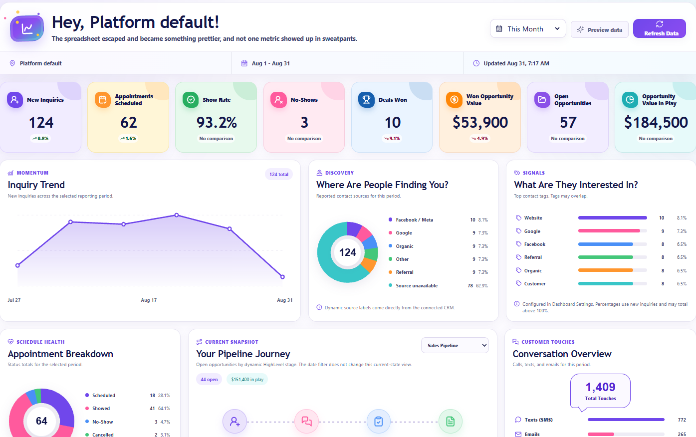Click the Aug 31 endpoint on inquiry trend
696x437 pixels.
[x=282, y=277]
